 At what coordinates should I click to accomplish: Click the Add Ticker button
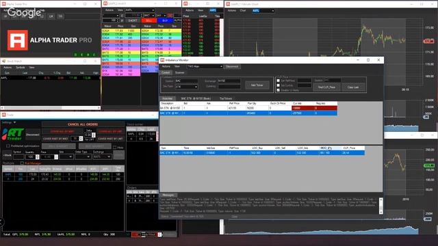click(257, 85)
